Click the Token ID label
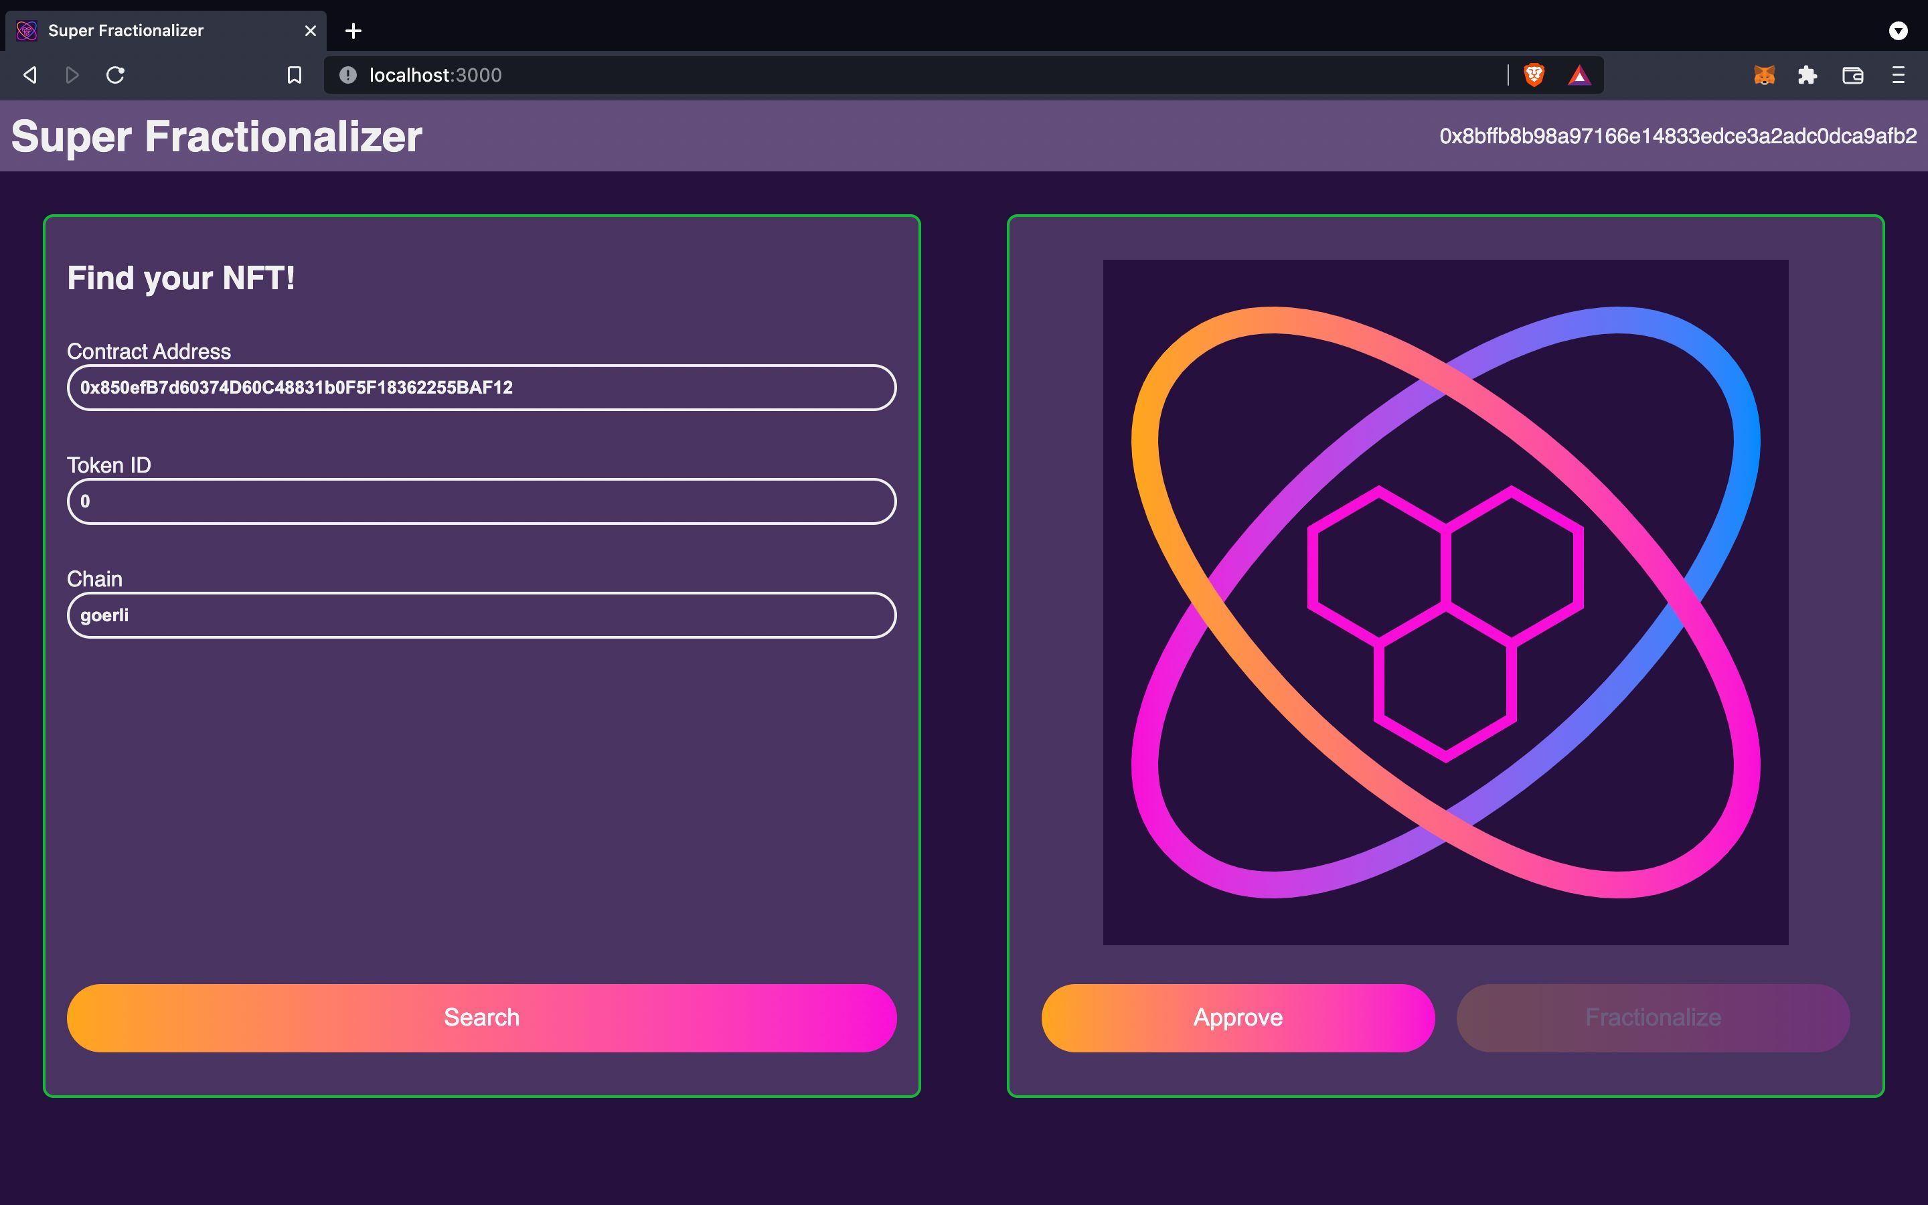 point(109,465)
